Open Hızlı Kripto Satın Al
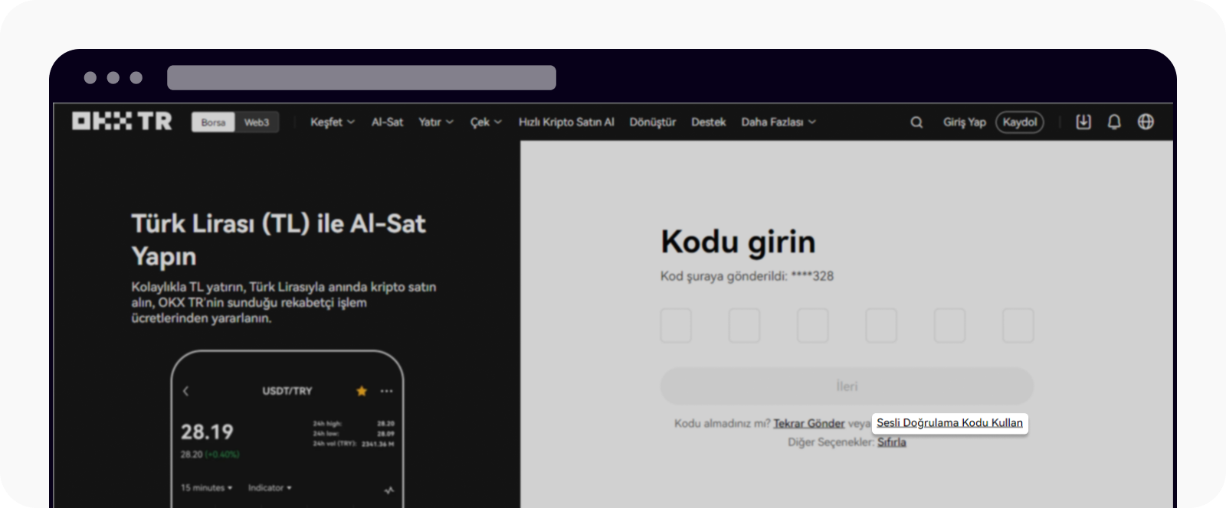Screen dimensions: 1226x508 click(566, 122)
